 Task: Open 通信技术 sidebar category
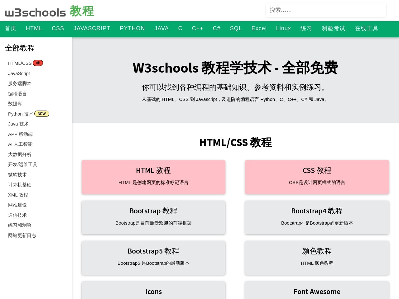[17, 215]
